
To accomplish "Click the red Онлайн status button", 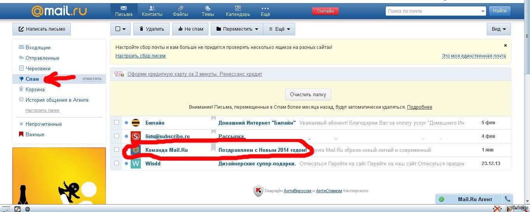I will 325,11.
